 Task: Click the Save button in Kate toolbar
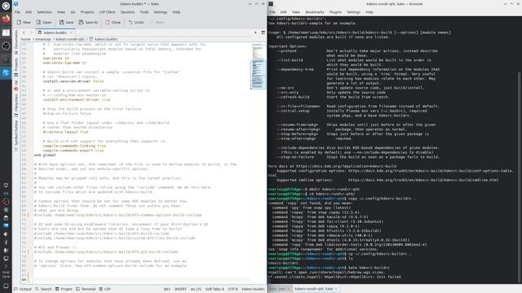pyautogui.click(x=67, y=22)
